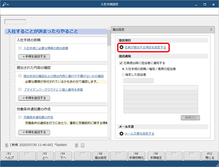Click F3 上へ function key
Screen dimensions: 219x167
tap(45, 156)
